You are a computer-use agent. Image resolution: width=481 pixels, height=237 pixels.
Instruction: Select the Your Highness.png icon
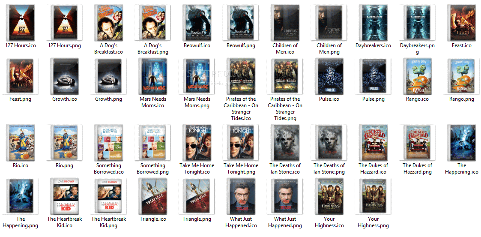pos(373,196)
